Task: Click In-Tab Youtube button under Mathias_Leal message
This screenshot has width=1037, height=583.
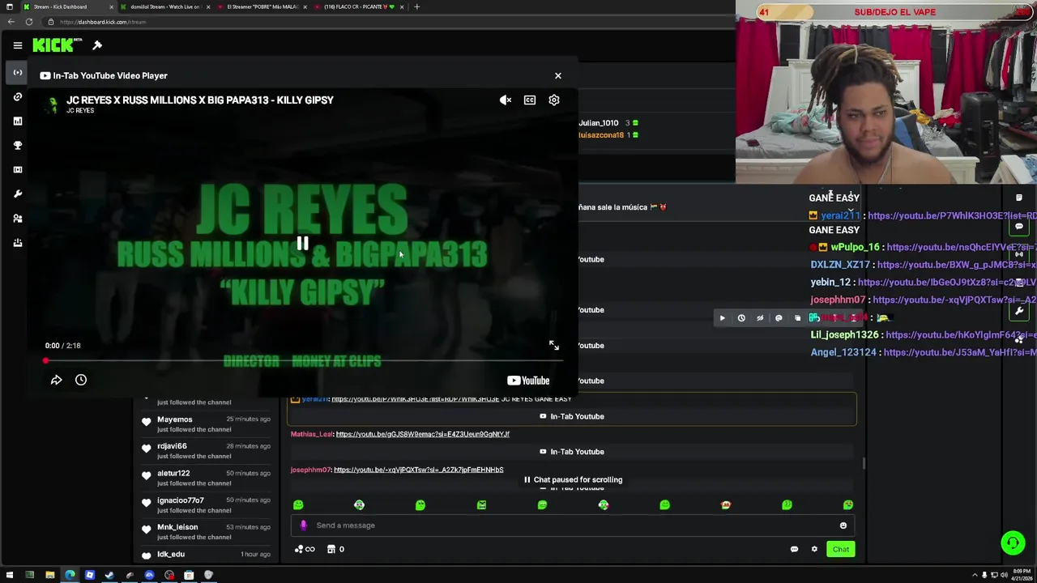Action: click(x=572, y=452)
